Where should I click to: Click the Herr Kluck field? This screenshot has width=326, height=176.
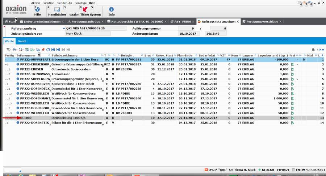(88, 34)
